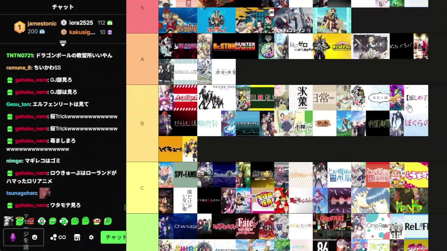Click the username ramune_8 in chat

19,68
